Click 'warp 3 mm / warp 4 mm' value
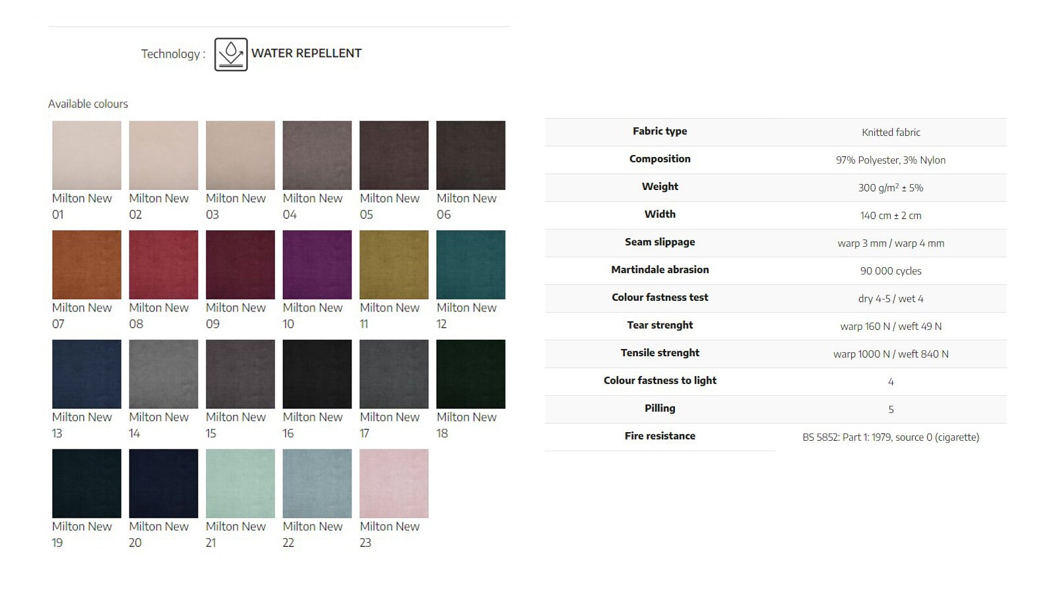Image resolution: width=1057 pixels, height=605 pixels. pos(891,243)
